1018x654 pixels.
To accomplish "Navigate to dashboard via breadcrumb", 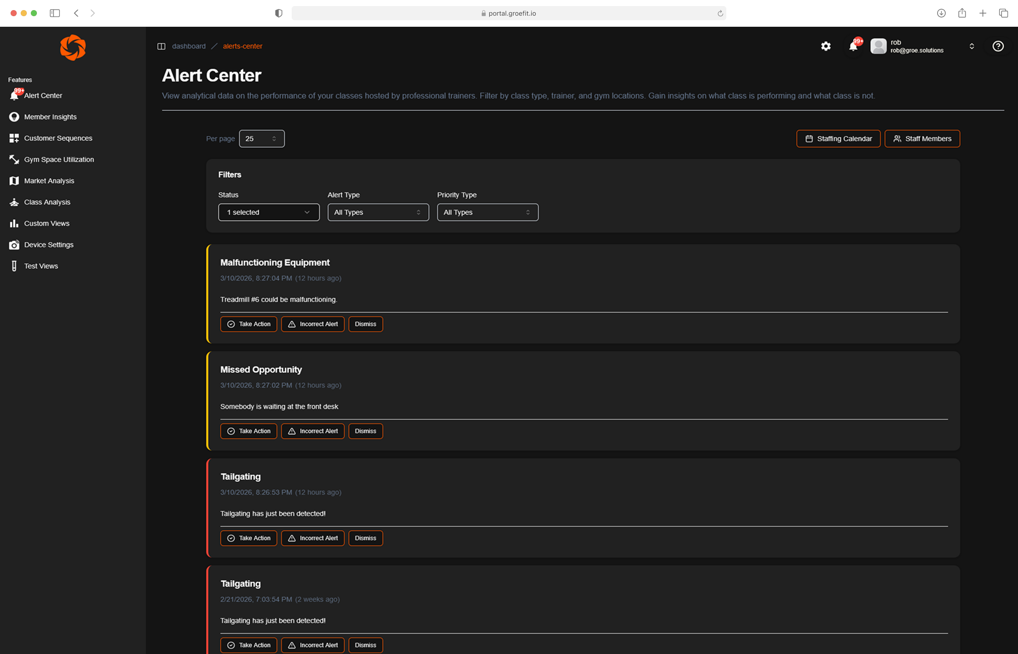I will tap(189, 46).
